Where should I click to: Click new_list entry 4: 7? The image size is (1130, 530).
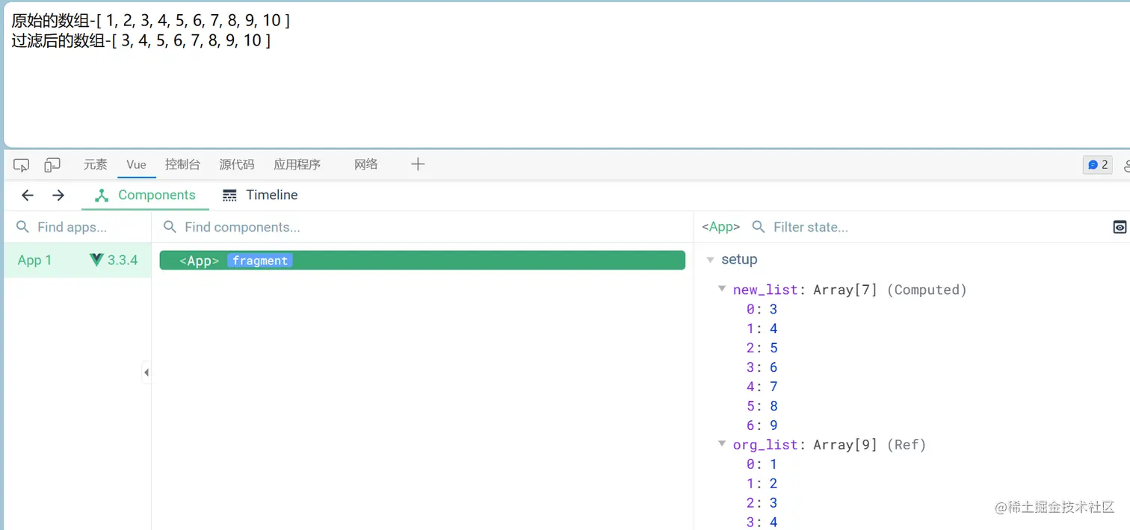762,387
